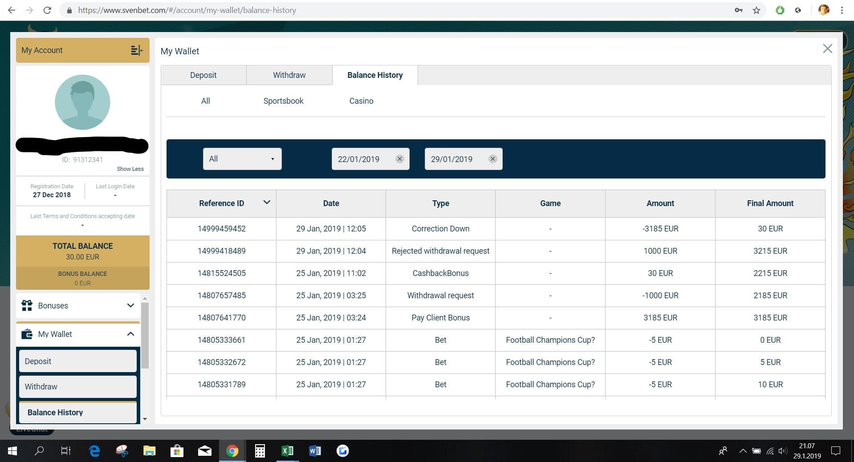
Task: Click the Bonuses gift icon
Action: pyautogui.click(x=27, y=305)
